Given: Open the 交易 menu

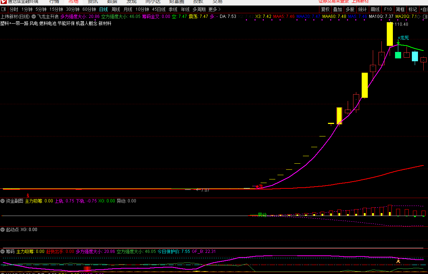Looking at the screenshot, I should 218,2.
